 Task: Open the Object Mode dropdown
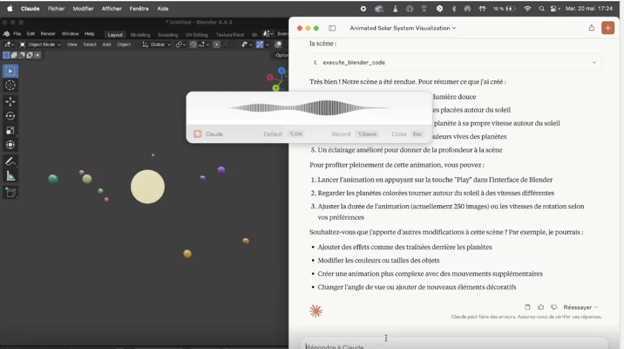tap(41, 44)
